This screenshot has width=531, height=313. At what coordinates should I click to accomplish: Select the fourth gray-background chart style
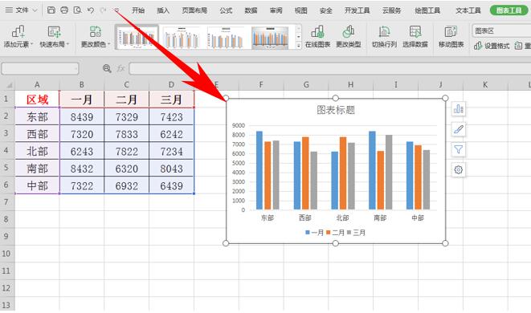click(x=270, y=37)
